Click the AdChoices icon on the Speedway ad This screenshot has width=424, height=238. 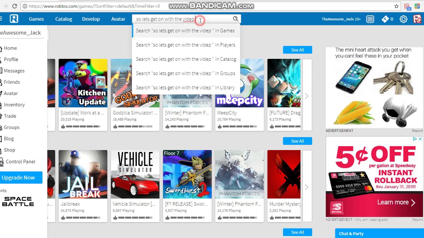coord(414,139)
